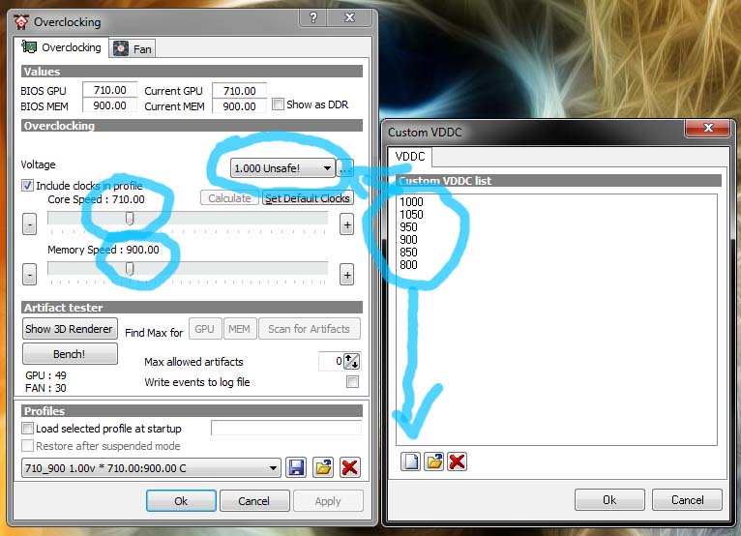Select the Overclocking tab
Screen dimensions: 741x536
click(62, 47)
